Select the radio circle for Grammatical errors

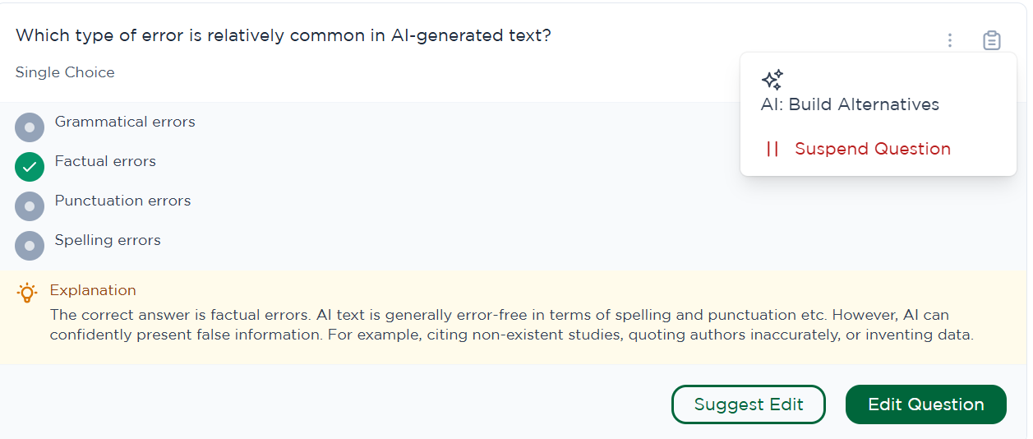coord(30,127)
